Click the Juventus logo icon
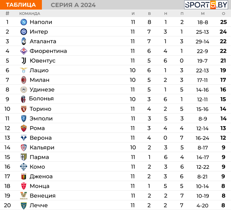This screenshot has height=210, width=231. pyautogui.click(x=24, y=60)
